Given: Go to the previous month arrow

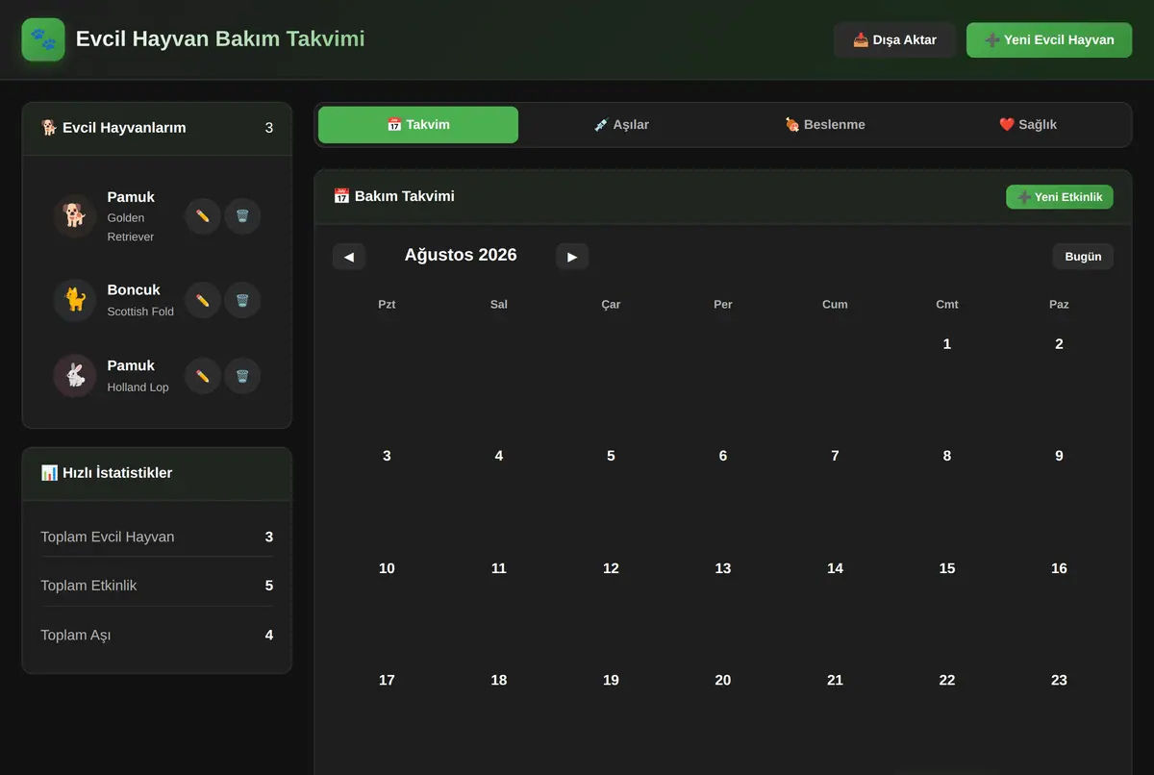Looking at the screenshot, I should 349,257.
